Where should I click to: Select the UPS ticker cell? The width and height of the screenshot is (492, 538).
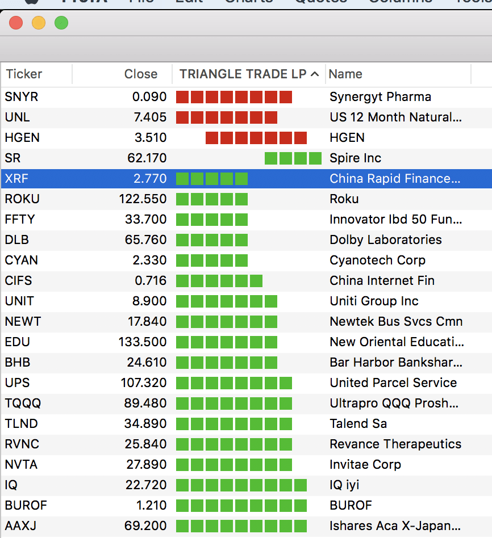17,383
